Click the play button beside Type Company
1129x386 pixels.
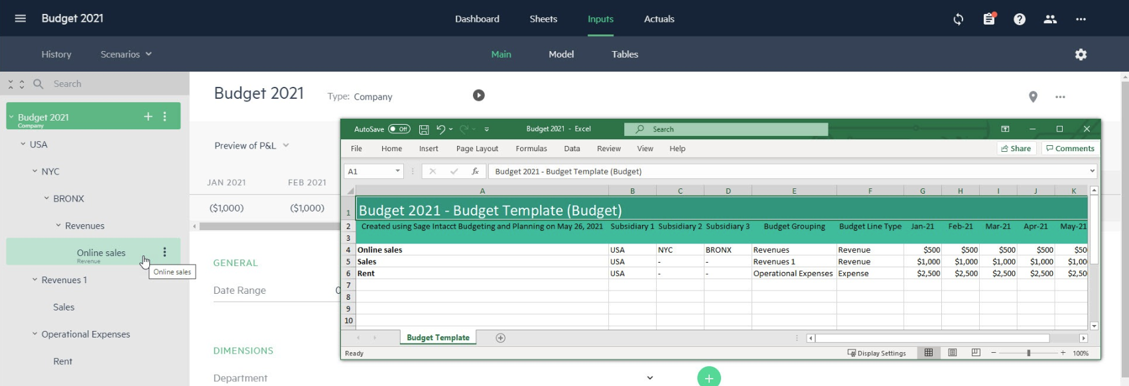(x=479, y=96)
